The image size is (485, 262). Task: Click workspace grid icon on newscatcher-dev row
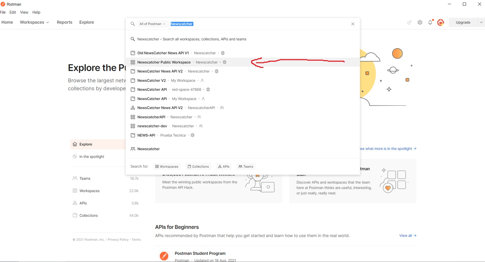[133, 126]
